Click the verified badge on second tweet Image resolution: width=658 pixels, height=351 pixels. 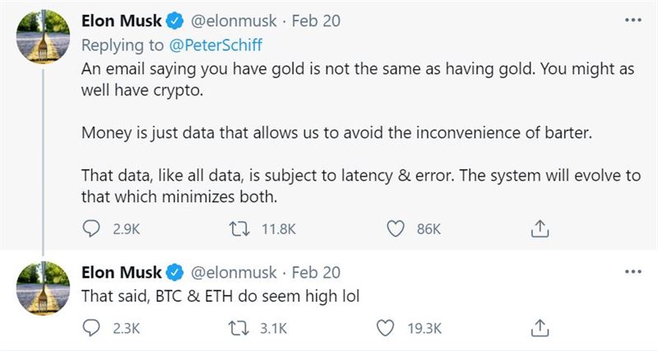175,273
